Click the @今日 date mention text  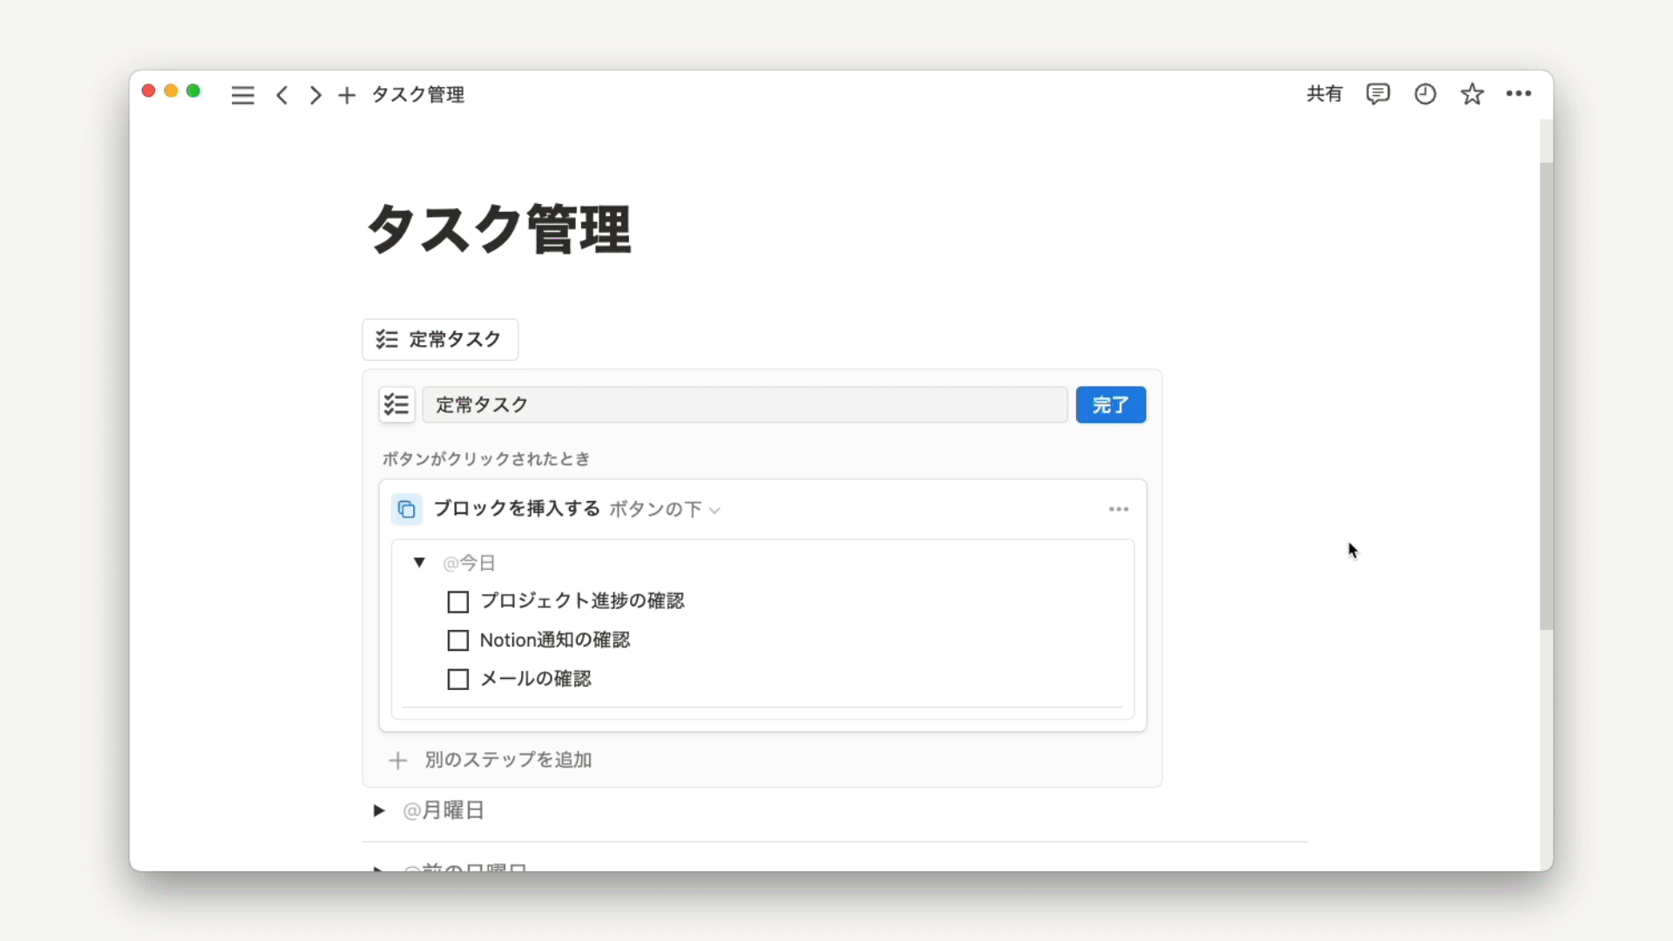click(469, 564)
